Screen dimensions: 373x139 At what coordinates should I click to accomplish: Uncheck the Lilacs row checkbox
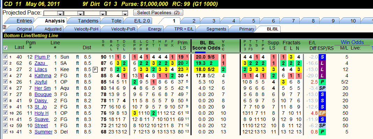tap(6, 69)
